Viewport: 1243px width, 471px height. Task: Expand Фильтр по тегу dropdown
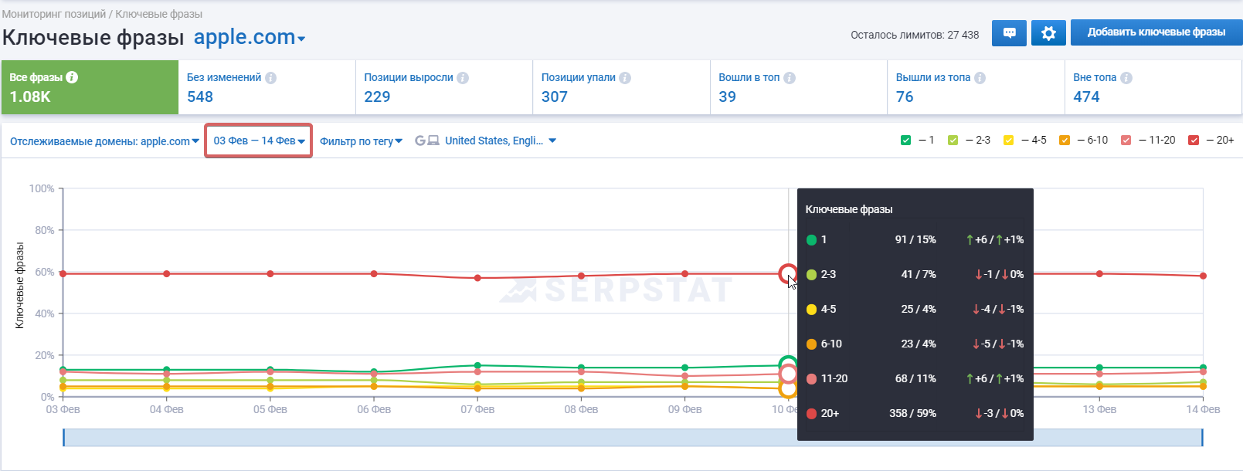pyautogui.click(x=361, y=141)
